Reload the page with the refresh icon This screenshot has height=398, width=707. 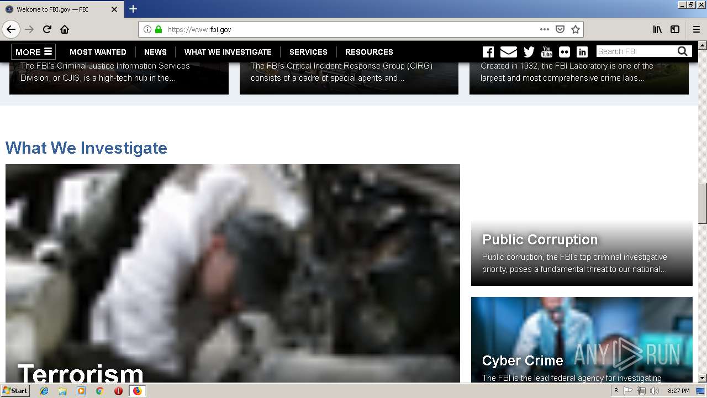click(47, 29)
